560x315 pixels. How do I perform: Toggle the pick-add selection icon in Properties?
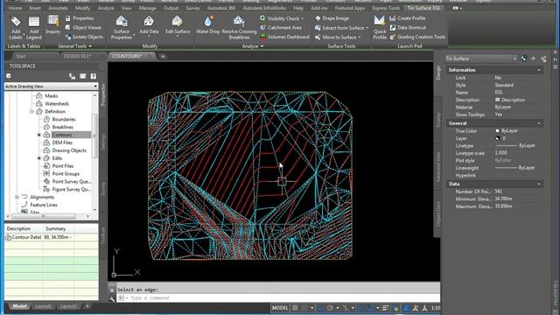click(x=524, y=59)
